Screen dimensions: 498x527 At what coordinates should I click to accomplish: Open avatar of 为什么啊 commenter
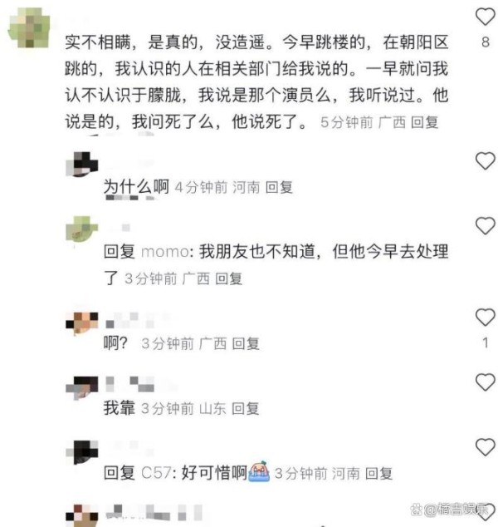pyautogui.click(x=82, y=165)
